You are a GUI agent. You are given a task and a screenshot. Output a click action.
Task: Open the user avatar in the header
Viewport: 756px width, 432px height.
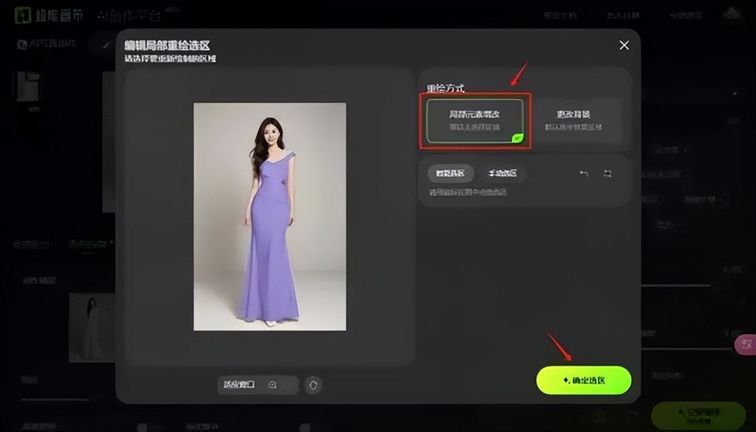(730, 15)
